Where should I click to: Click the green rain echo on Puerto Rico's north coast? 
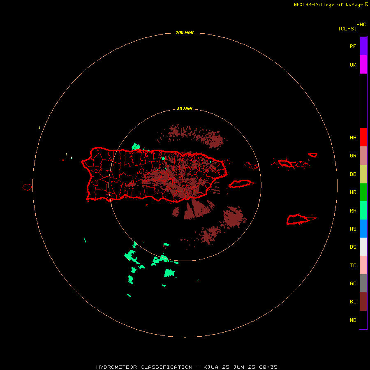point(136,146)
